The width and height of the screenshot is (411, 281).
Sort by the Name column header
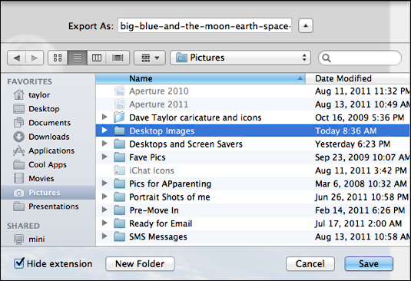[x=201, y=78]
